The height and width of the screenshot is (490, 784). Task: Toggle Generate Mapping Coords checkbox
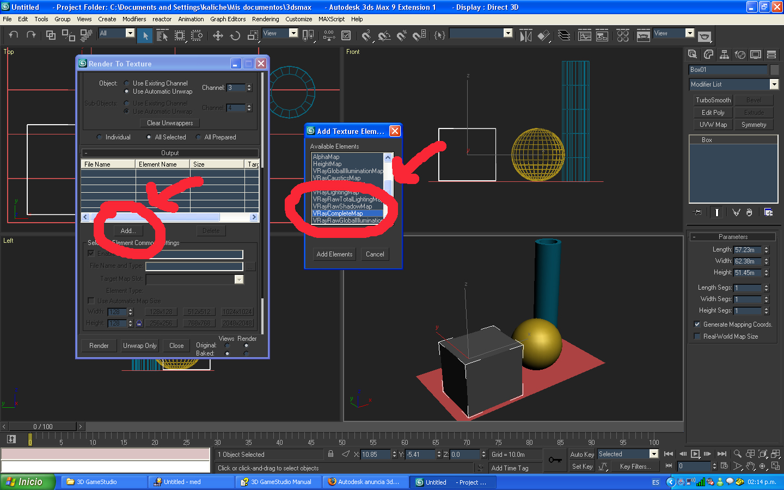[x=697, y=324]
